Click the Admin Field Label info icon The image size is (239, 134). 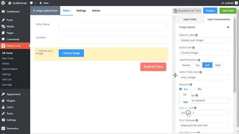click(201, 72)
